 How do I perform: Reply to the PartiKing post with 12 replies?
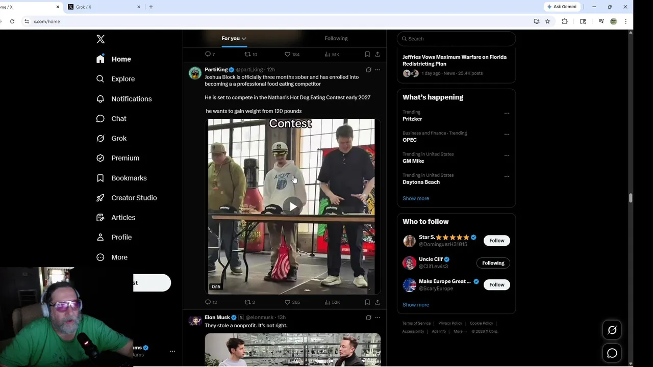pyautogui.click(x=211, y=302)
